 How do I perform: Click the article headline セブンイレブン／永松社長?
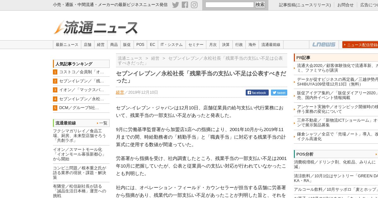201,77
